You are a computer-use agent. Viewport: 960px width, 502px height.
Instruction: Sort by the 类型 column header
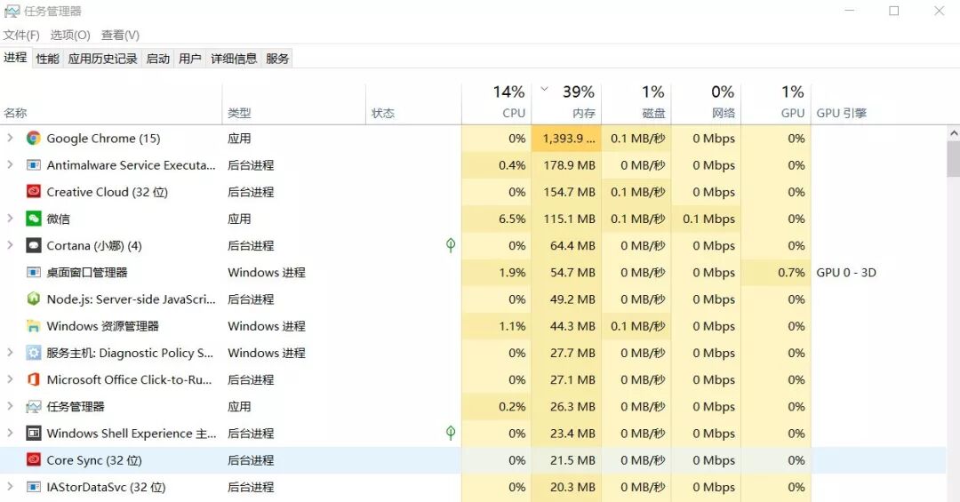[294, 104]
